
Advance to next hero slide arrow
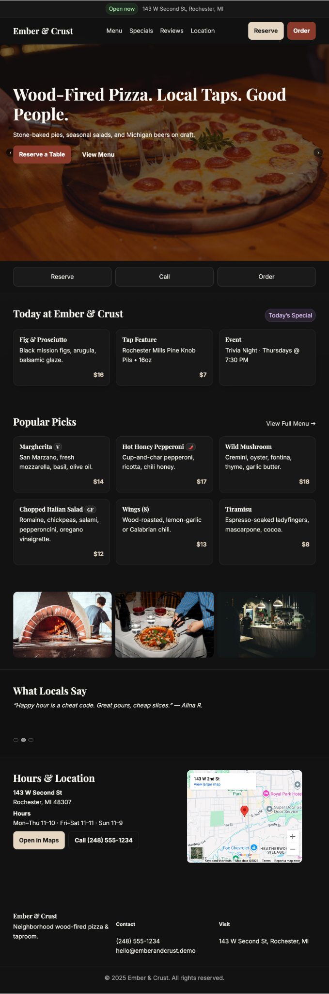(x=318, y=153)
